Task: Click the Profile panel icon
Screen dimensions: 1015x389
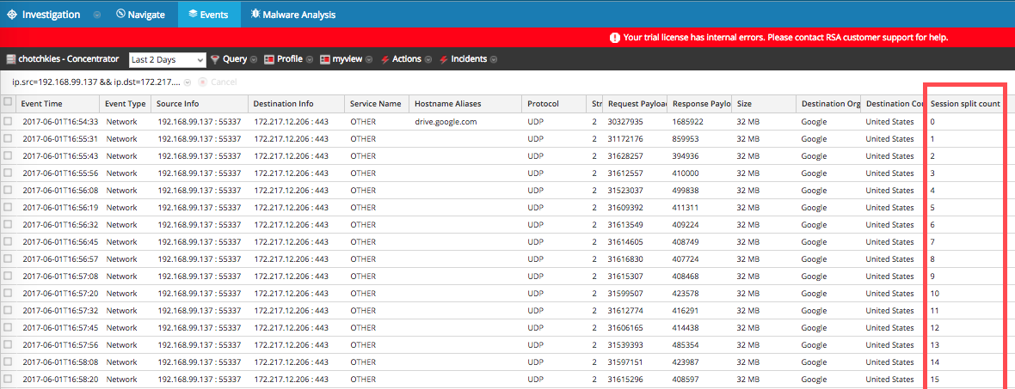Action: coord(269,59)
